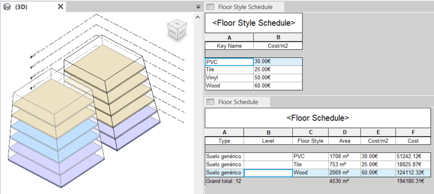Select the PVC key name cell
434x194 pixels.
point(229,62)
